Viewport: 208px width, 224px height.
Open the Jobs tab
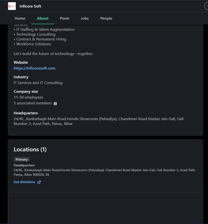coord(85,18)
